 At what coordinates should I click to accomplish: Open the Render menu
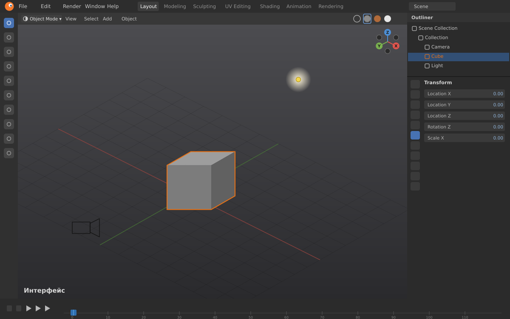pyautogui.click(x=72, y=6)
